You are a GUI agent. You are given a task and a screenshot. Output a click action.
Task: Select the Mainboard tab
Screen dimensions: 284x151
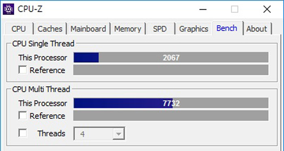tap(88, 29)
